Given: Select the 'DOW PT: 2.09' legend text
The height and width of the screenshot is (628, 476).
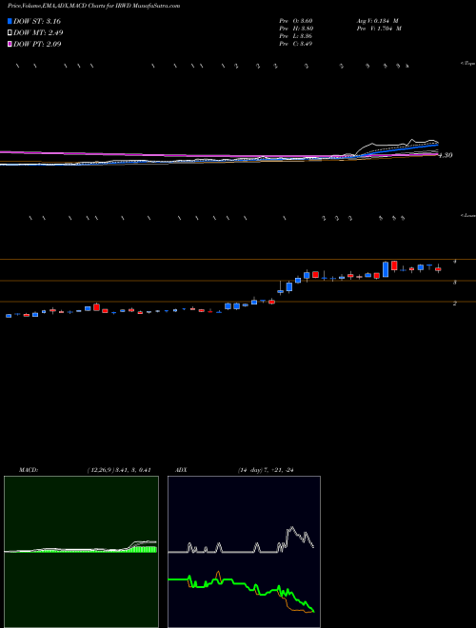Looking at the screenshot, I should [37, 44].
